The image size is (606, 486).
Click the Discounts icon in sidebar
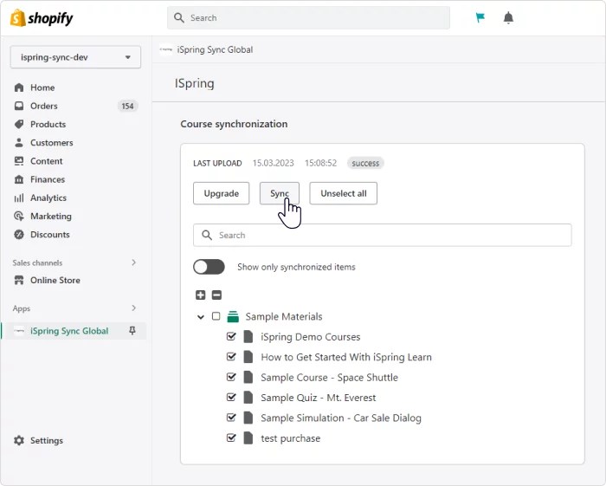pyautogui.click(x=19, y=235)
